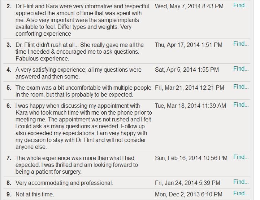Screen dimensions: 260x200
Task: Click Find link next to Feb 16, 2014
Action: (241, 157)
